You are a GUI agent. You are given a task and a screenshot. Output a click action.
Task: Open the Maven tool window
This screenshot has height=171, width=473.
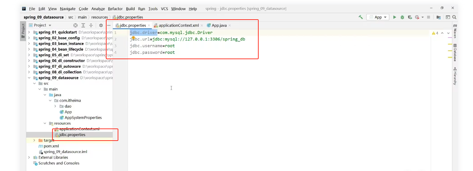pos(455,31)
